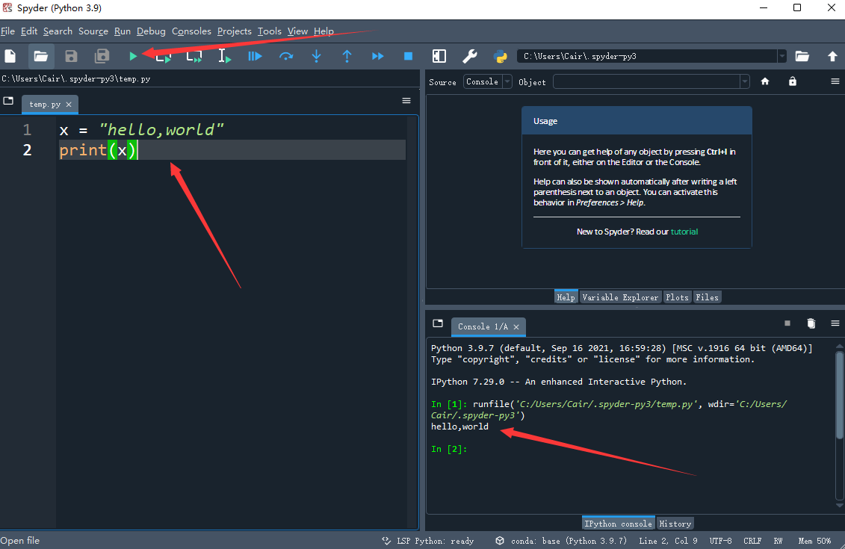
Task: Click Line 2, Col 9 cursor position
Action: (x=668, y=541)
